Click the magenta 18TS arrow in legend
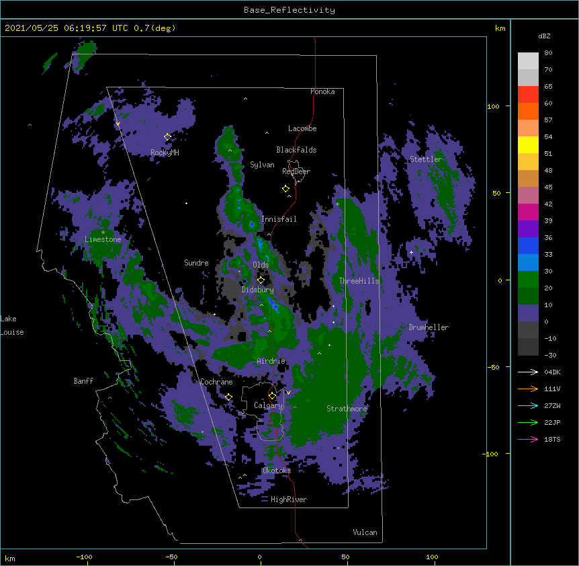 [x=528, y=439]
